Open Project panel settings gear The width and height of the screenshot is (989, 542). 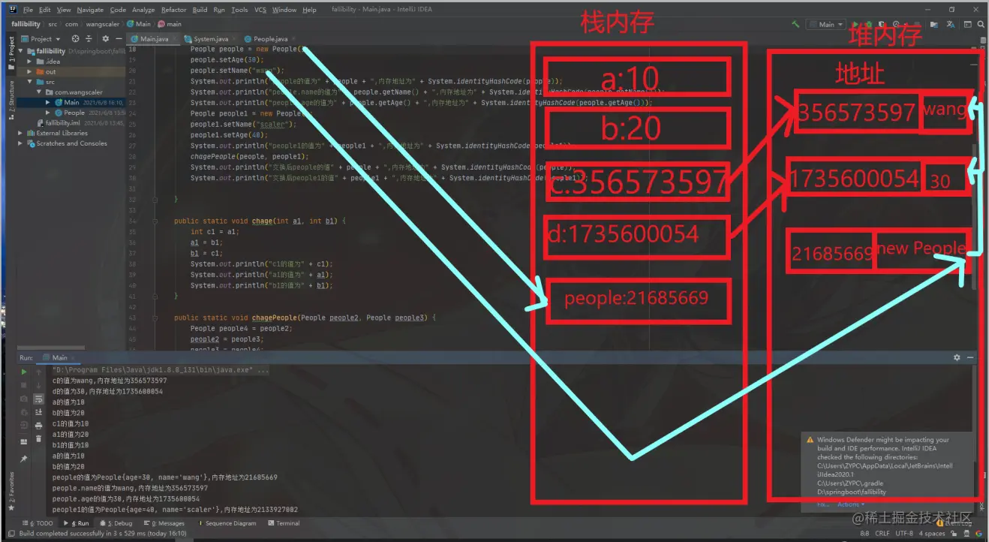(x=105, y=38)
